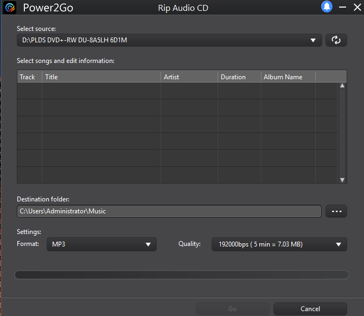Click the 'Quality:' label
The width and height of the screenshot is (364, 316).
[189, 244]
